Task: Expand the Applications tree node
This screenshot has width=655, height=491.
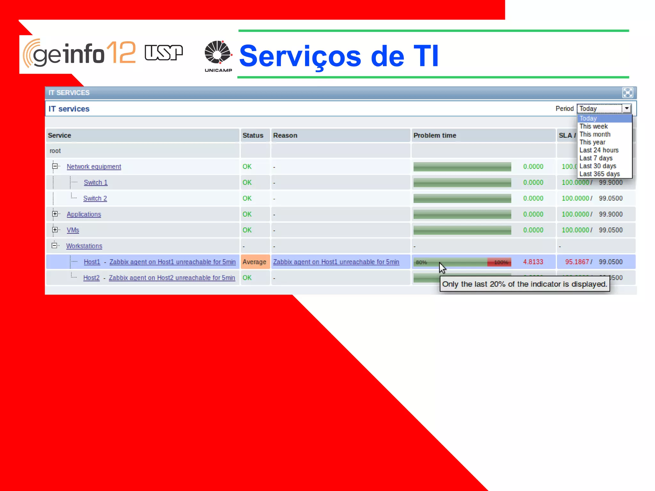Action: [55, 214]
